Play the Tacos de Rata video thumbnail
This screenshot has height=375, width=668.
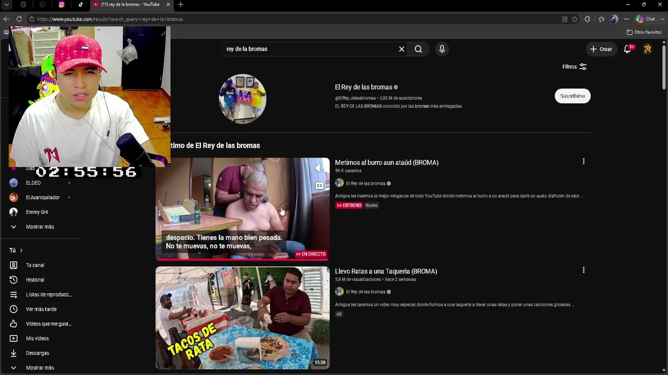243,318
